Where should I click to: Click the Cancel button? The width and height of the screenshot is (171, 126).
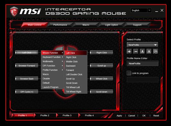point(131,115)
